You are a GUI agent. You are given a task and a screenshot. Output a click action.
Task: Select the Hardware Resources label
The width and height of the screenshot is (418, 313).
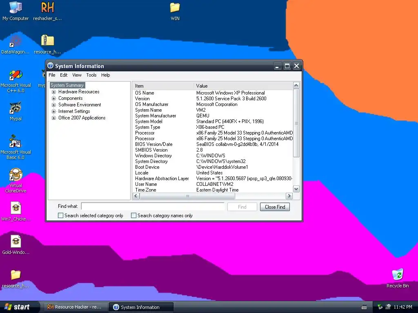click(x=79, y=92)
